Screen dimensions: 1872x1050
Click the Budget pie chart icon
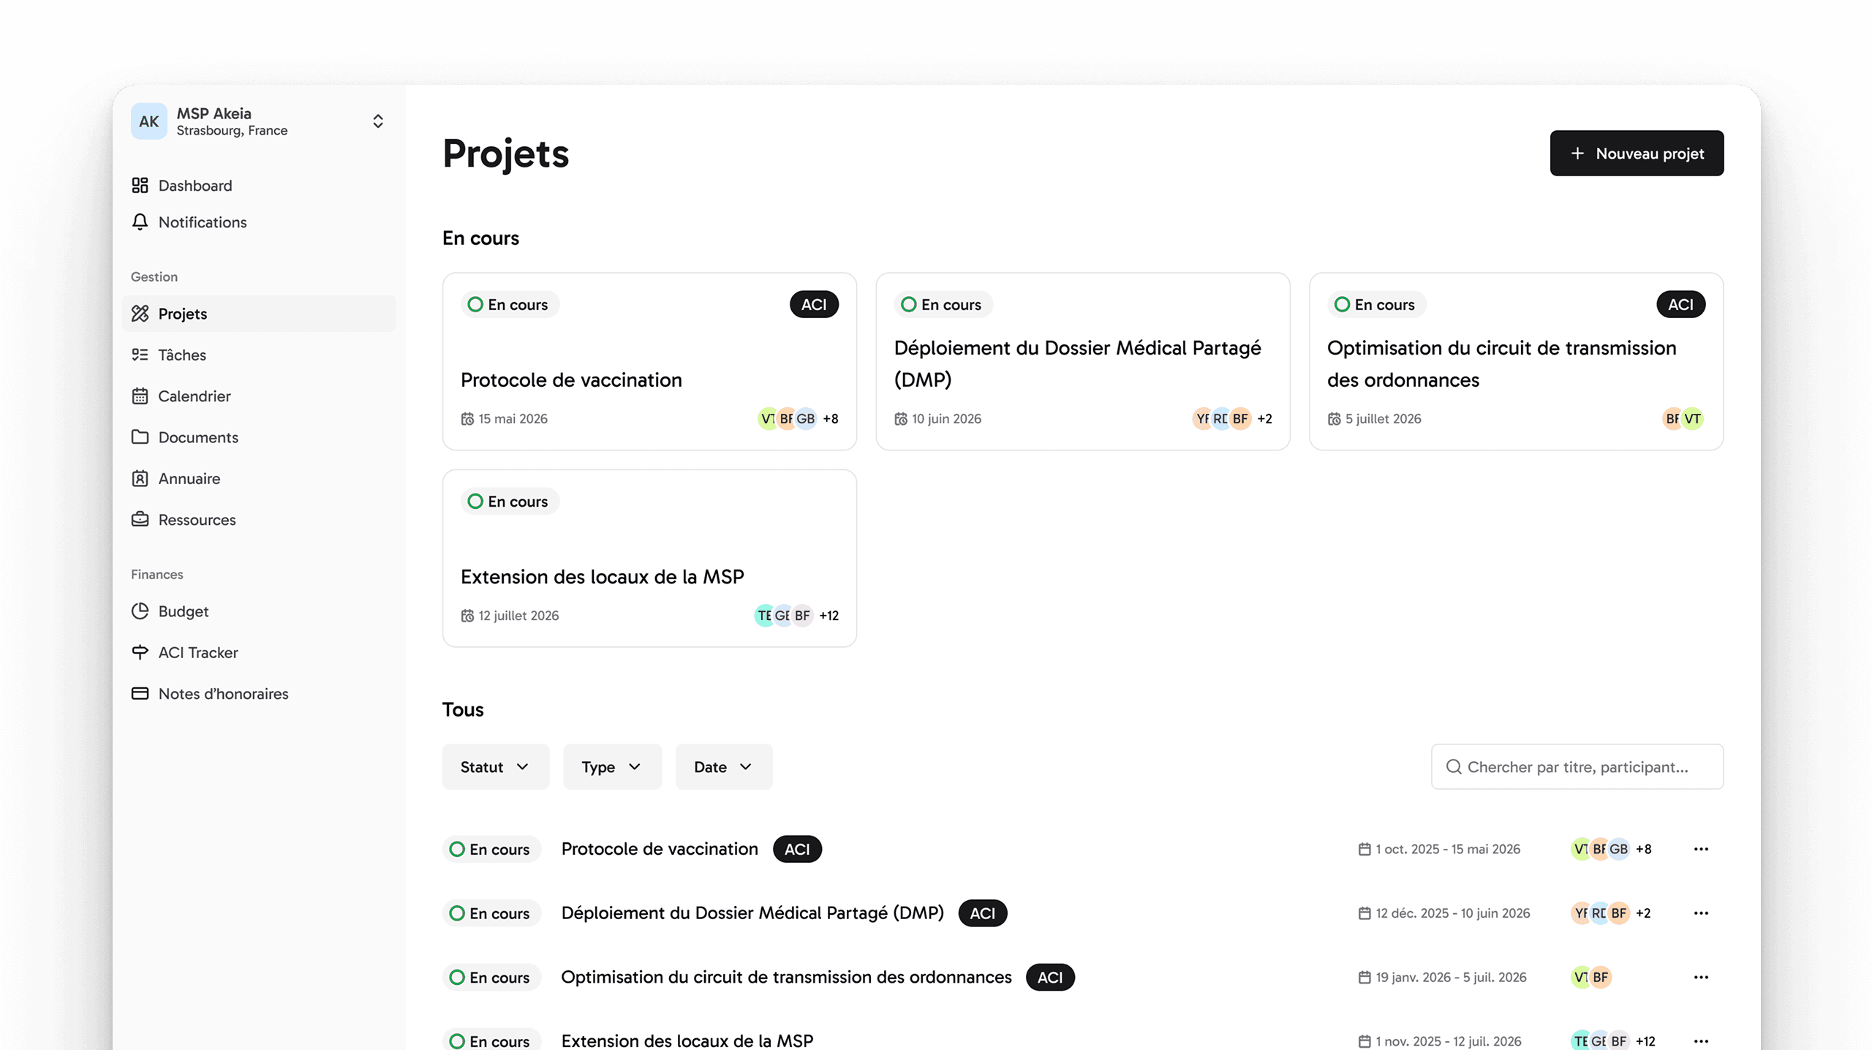click(140, 611)
